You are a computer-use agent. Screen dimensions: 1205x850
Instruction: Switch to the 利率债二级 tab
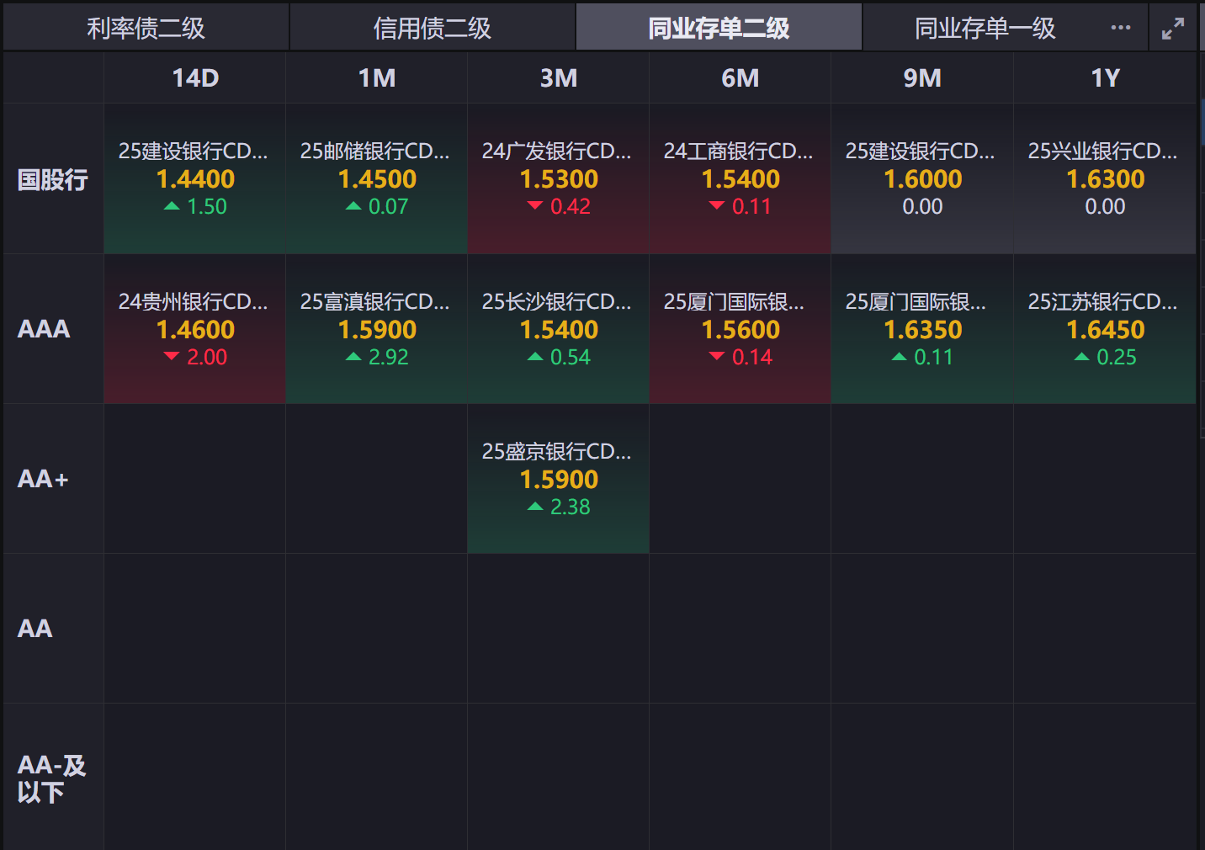tap(146, 28)
